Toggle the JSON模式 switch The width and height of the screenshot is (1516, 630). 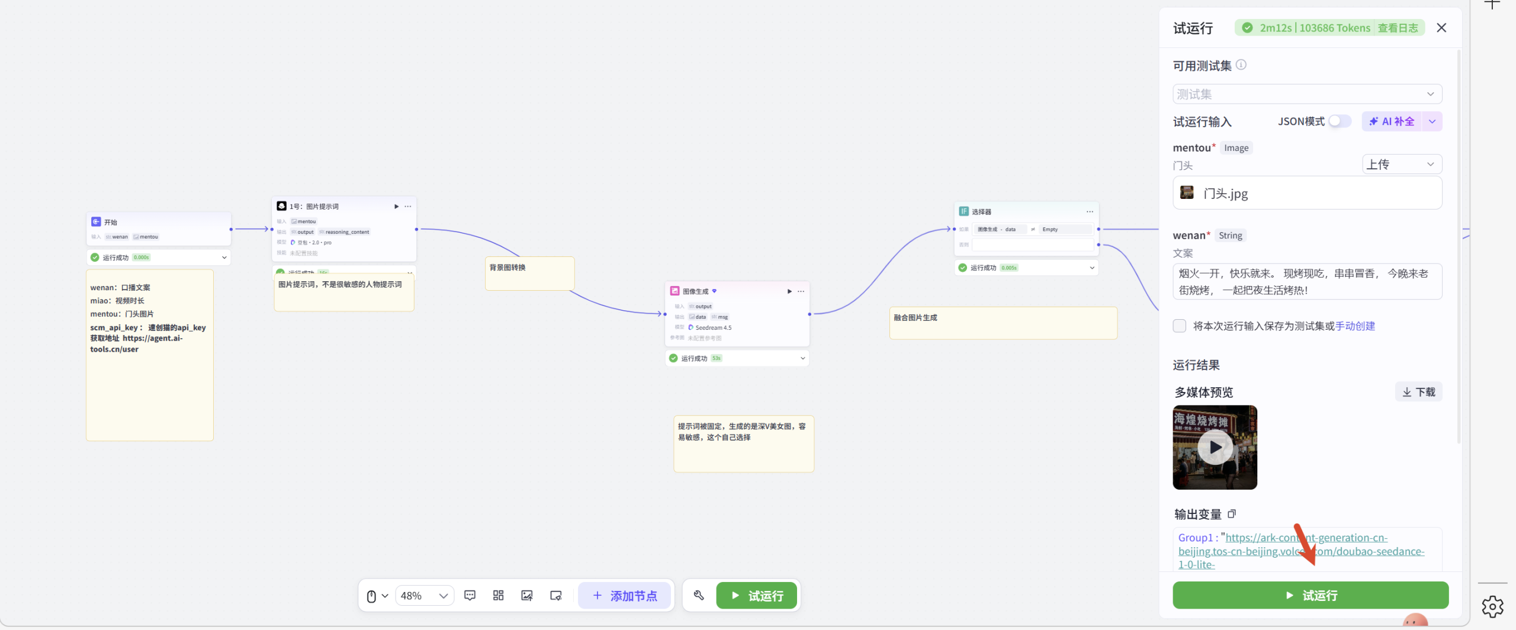1340,121
